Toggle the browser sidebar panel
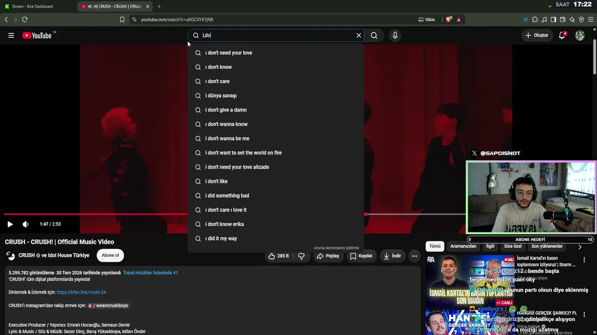 click(x=553, y=20)
